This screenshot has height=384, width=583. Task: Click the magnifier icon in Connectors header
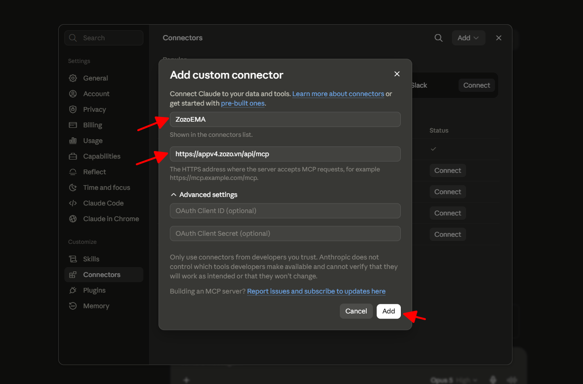439,38
